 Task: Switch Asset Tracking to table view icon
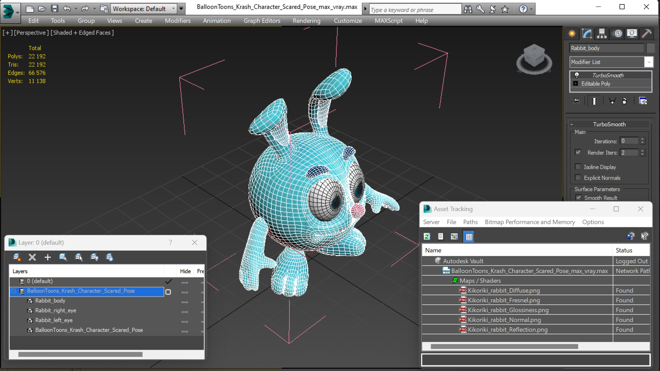(469, 236)
